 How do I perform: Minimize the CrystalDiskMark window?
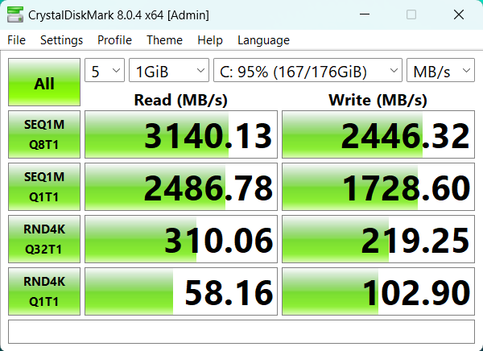365,14
